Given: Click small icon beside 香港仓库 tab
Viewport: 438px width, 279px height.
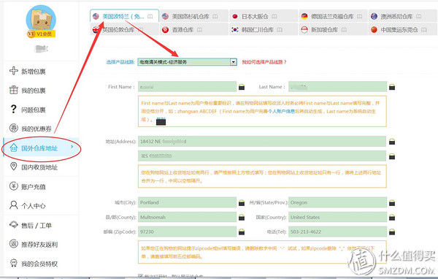Looking at the screenshot, I should [x=199, y=29].
